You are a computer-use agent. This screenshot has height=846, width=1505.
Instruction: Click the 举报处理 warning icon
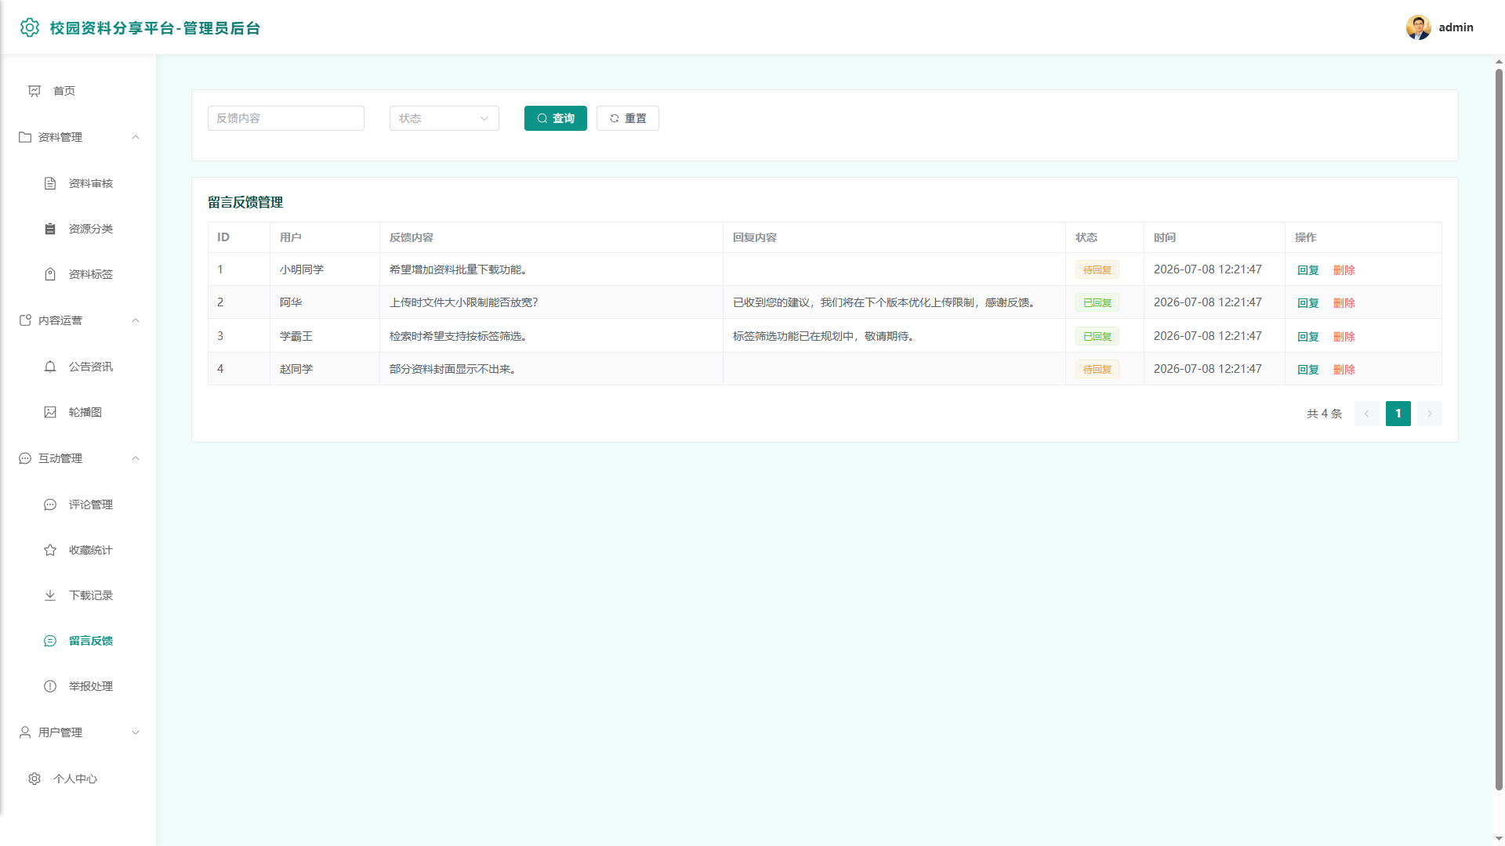pyautogui.click(x=50, y=686)
